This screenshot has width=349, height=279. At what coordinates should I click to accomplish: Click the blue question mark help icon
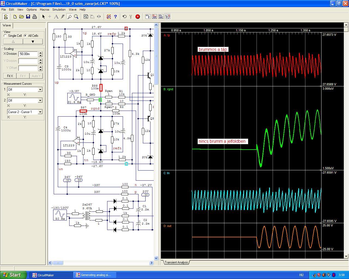[115, 17]
